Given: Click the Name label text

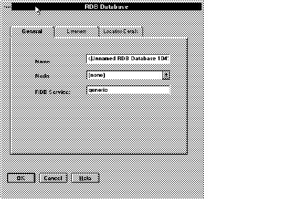Looking at the screenshot, I should 43,62.
